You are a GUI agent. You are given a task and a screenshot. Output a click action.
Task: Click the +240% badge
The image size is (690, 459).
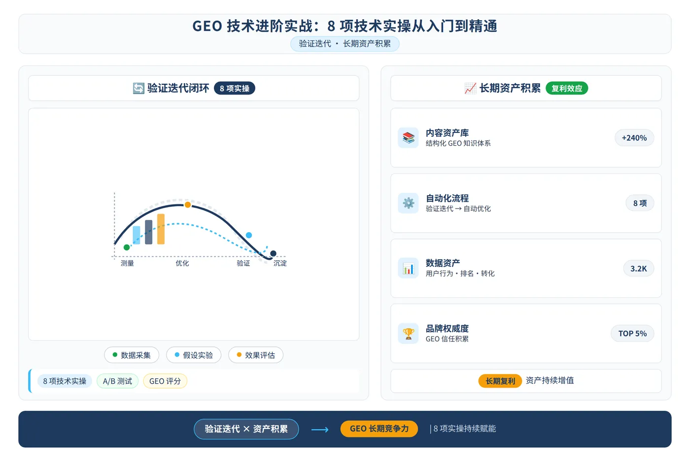click(634, 138)
